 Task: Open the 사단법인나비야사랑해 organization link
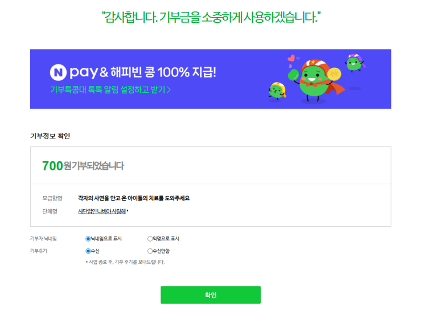coord(102,211)
